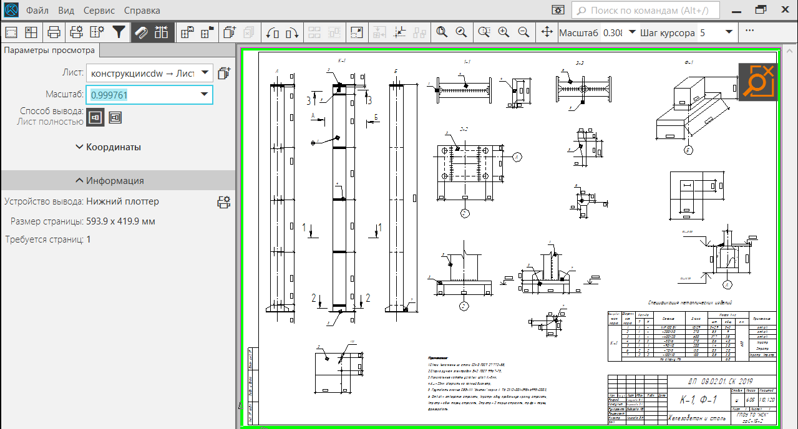Close preview with orange magnifier button
Viewport: 798px width, 429px height.
757,82
